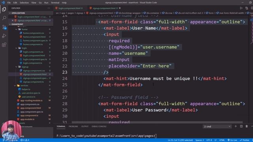
Task: Click Spaces: 2 indentation setting
Action: click(199, 140)
